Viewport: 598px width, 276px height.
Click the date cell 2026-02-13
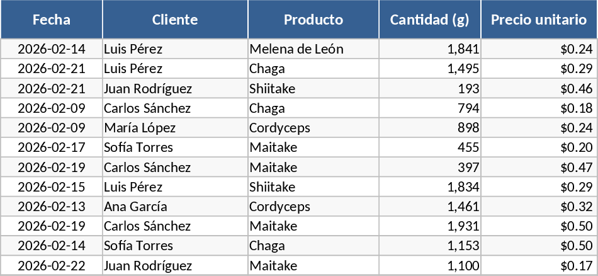pos(52,207)
